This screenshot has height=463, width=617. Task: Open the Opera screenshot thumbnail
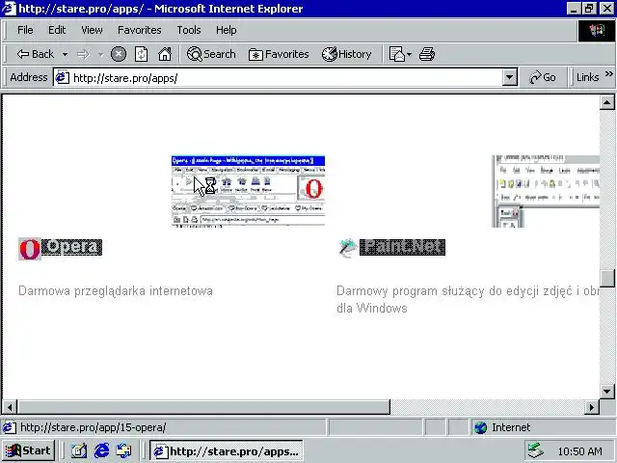tap(248, 191)
